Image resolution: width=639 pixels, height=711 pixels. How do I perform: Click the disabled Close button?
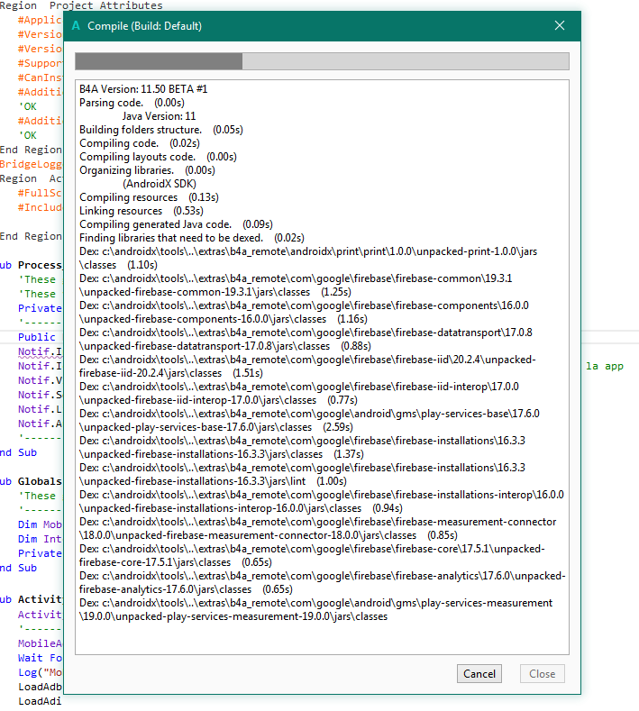click(542, 674)
